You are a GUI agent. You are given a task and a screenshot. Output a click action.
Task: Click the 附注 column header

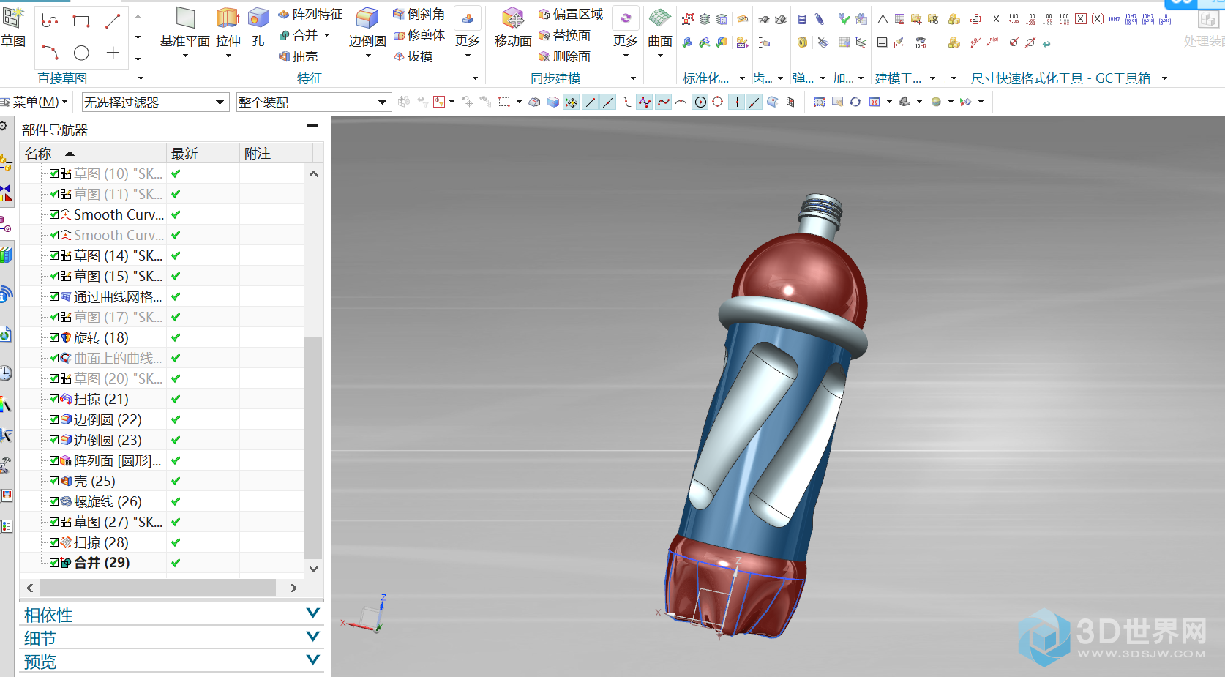pos(277,153)
